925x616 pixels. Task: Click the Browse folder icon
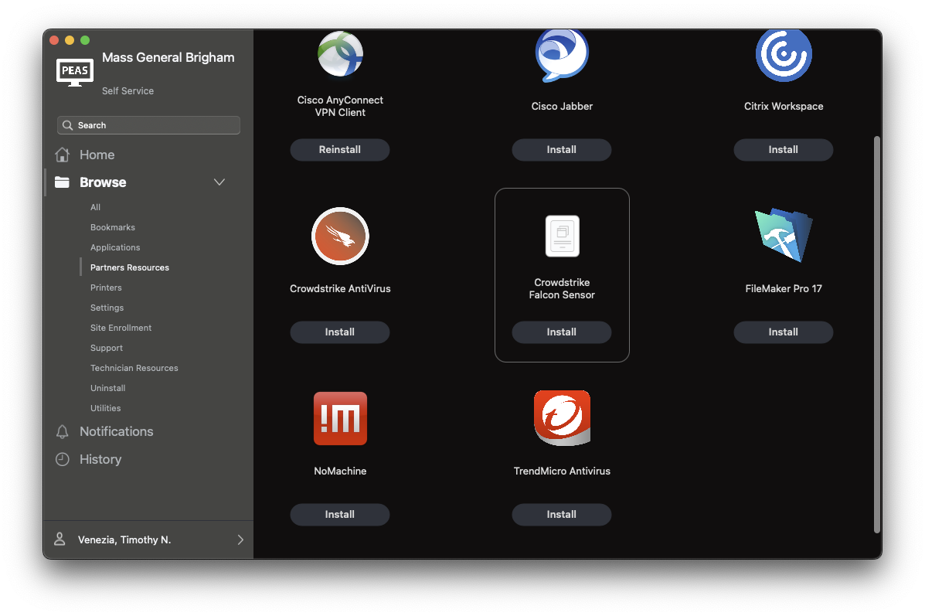point(62,182)
